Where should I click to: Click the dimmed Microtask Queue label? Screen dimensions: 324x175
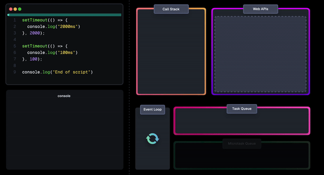[x=242, y=143]
